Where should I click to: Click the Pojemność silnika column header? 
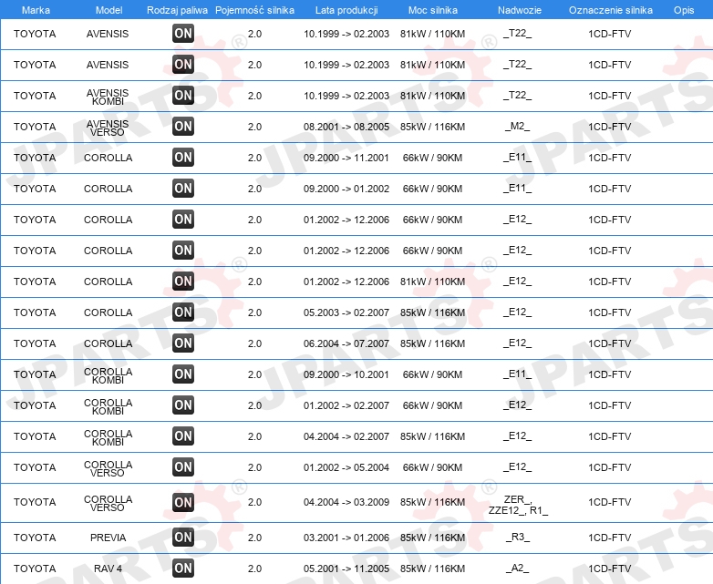254,10
